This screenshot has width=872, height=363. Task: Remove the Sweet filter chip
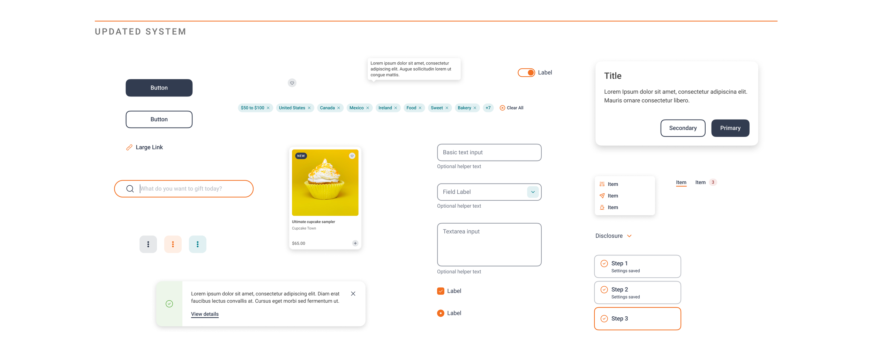click(447, 108)
